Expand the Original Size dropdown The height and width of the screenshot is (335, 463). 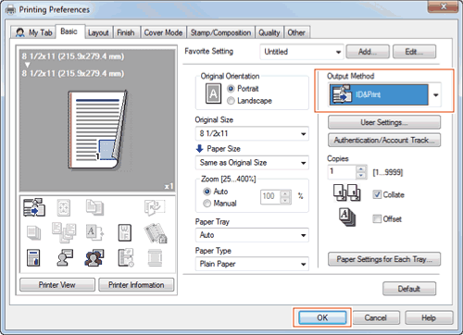tap(252, 133)
